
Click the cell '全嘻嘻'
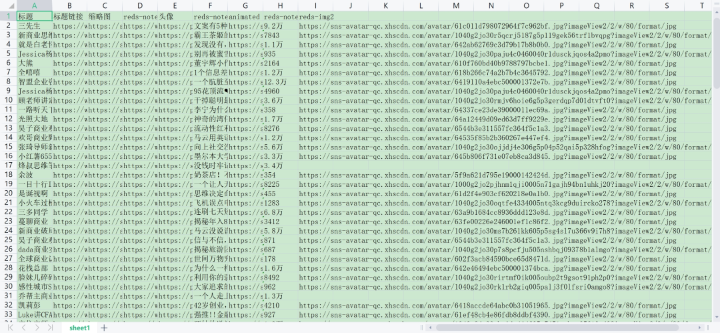click(35, 72)
